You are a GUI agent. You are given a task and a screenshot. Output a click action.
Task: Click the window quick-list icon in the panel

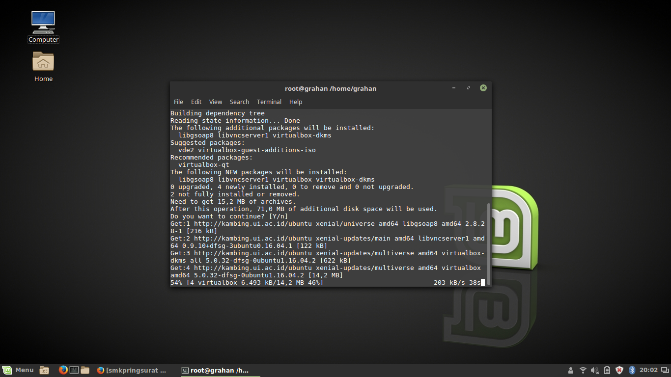665,370
